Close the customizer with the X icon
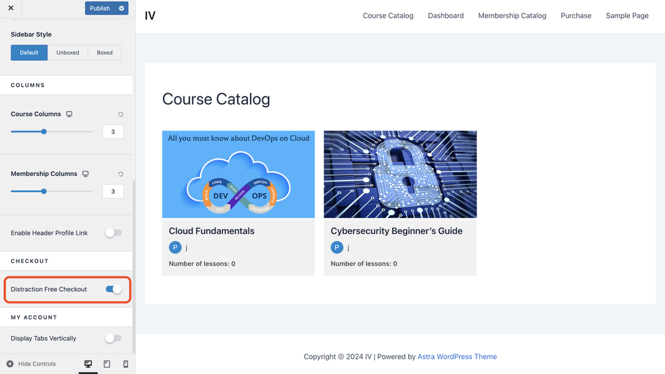Image resolution: width=665 pixels, height=374 pixels. click(x=11, y=8)
